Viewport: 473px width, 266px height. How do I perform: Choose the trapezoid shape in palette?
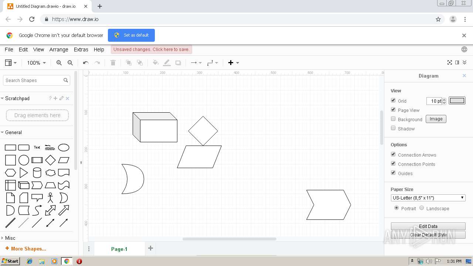tap(50, 185)
